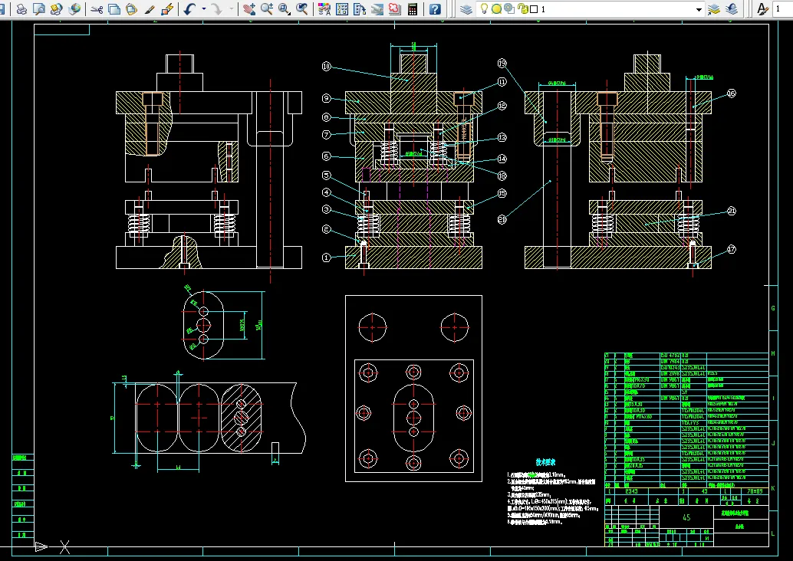
Task: Click the Paste clipboard icon
Action: tap(131, 9)
